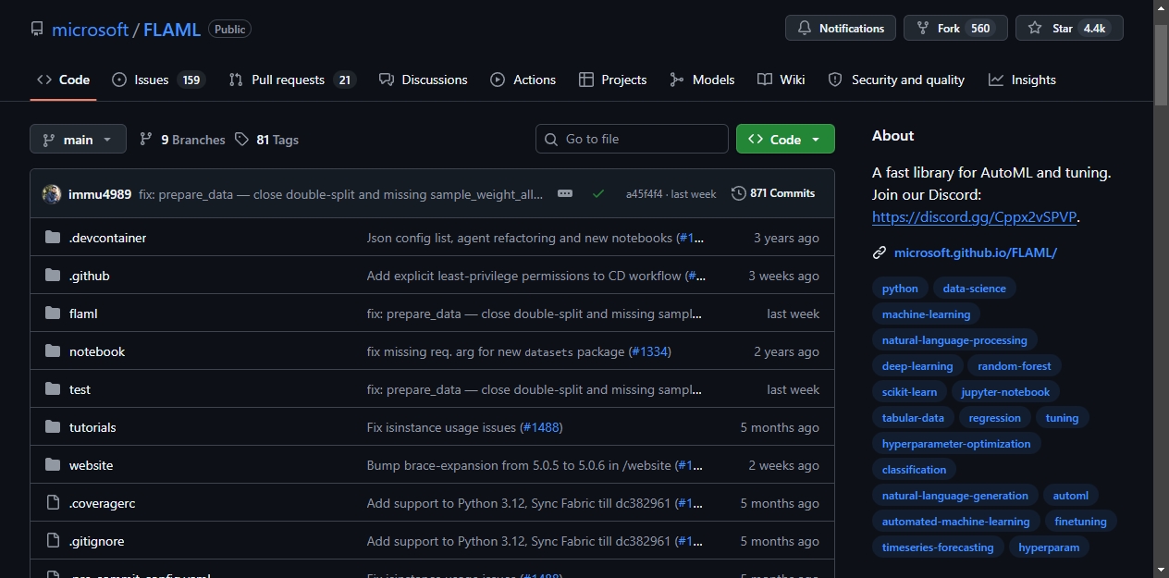The image size is (1169, 578).
Task: Open the Issues tab
Action: 158,80
